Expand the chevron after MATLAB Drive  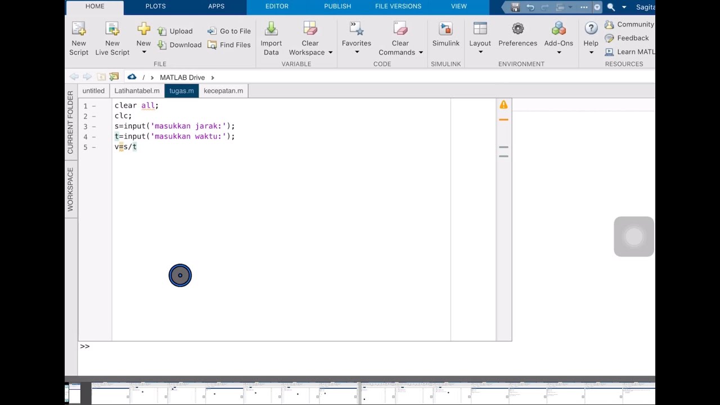point(213,78)
